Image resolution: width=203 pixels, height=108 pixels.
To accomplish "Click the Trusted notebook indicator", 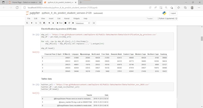I will coord(150,18).
